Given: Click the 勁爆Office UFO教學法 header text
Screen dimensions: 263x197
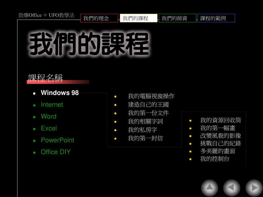Looking at the screenshot, I should pos(46,15).
